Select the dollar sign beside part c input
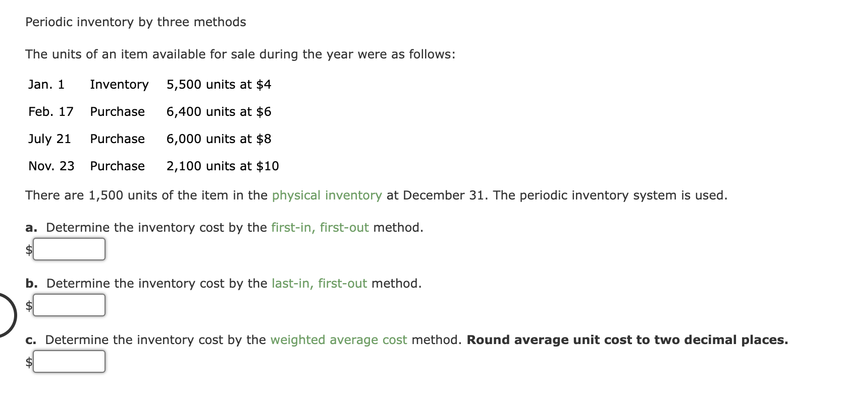The width and height of the screenshot is (845, 404). point(28,361)
